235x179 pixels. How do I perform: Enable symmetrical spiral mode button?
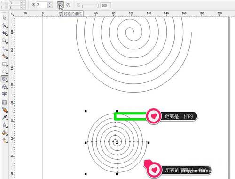pos(60,5)
